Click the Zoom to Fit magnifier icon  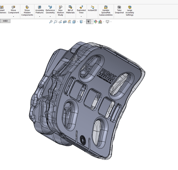[x=51, y=22]
